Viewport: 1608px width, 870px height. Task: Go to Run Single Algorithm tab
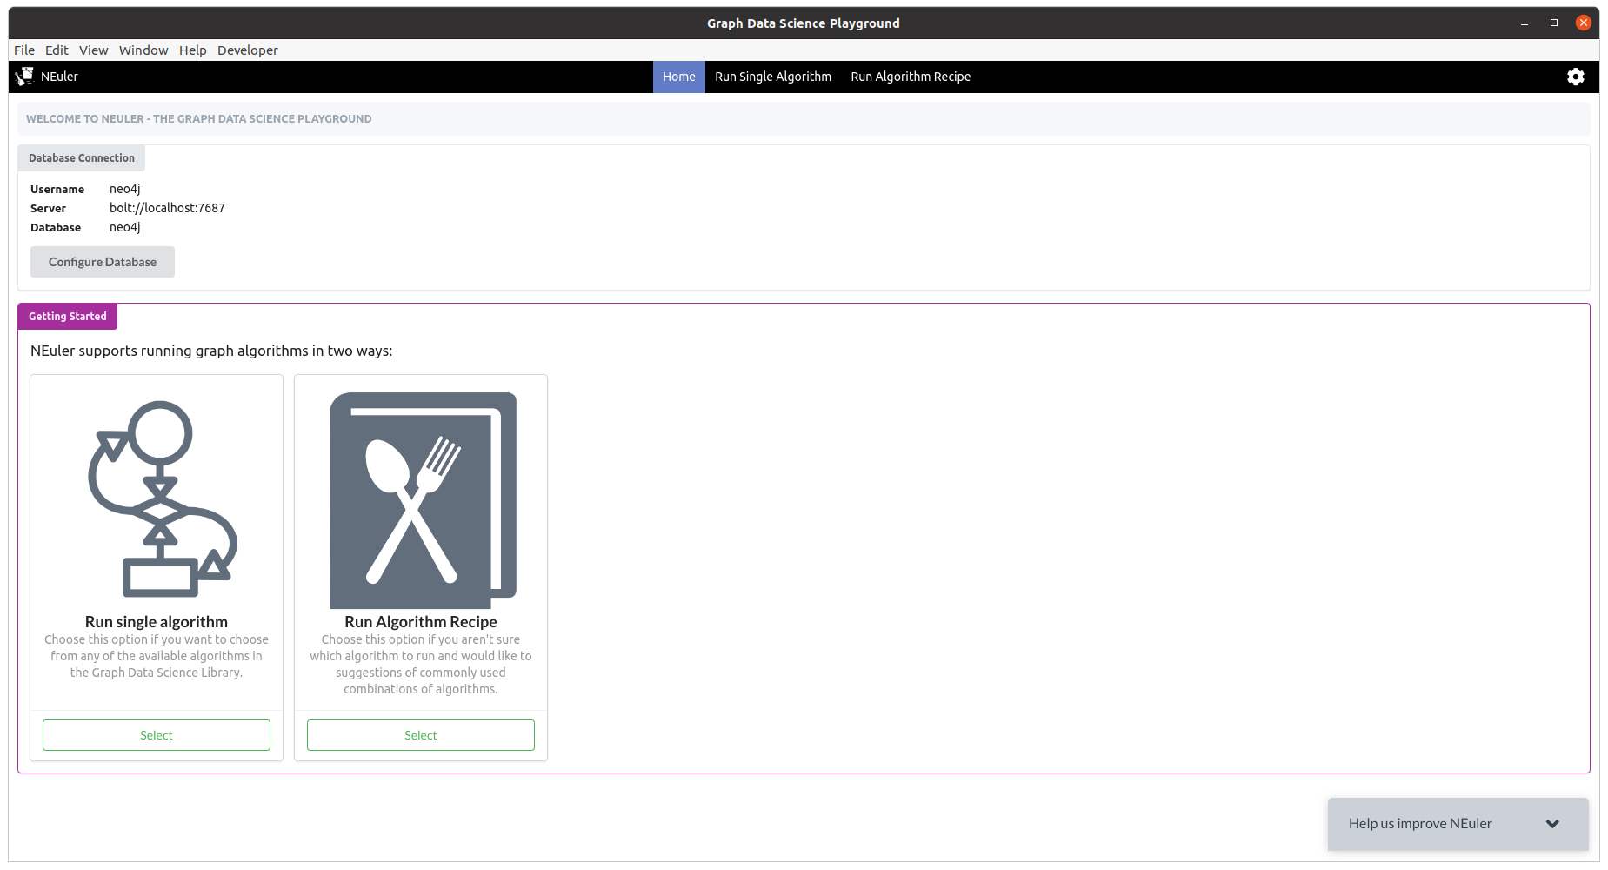(773, 77)
